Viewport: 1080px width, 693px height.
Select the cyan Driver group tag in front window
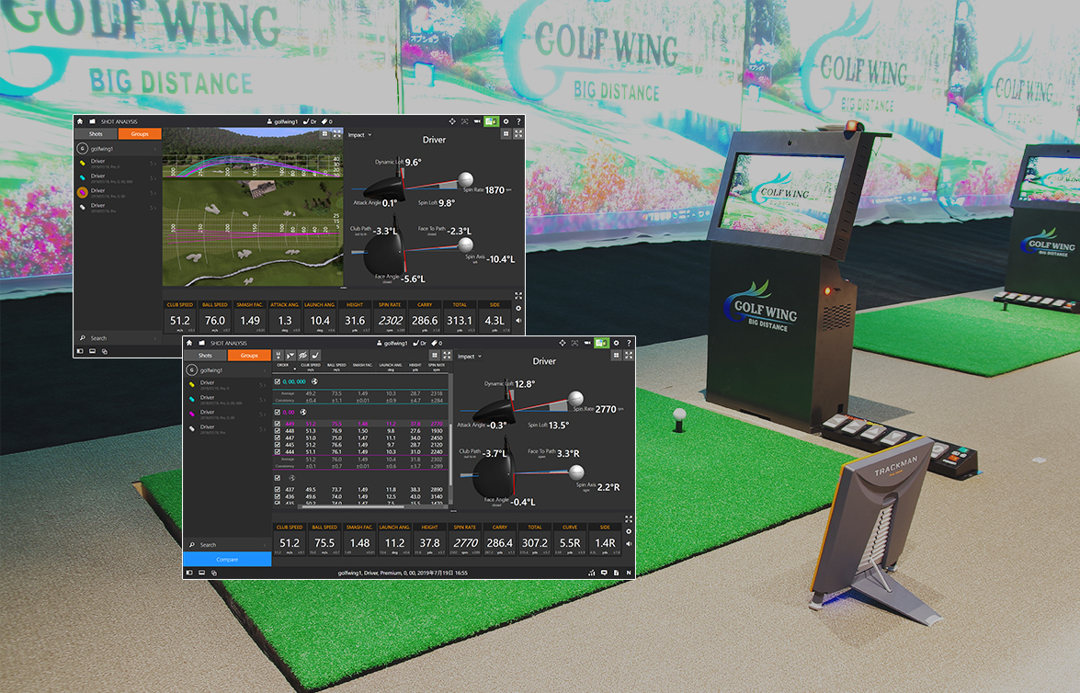192,399
